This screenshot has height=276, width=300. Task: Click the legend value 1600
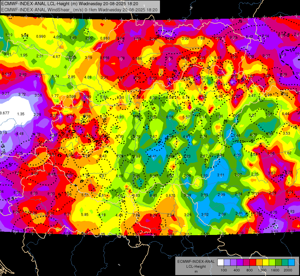coord(275,270)
